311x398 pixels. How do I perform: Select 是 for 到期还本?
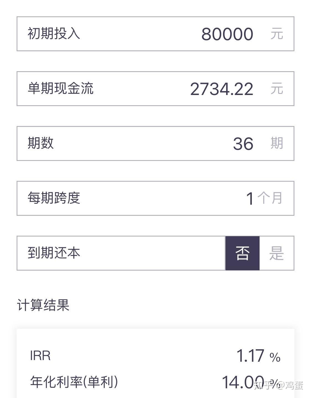coord(277,253)
